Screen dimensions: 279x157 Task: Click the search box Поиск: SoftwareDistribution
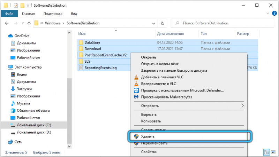coord(222,23)
